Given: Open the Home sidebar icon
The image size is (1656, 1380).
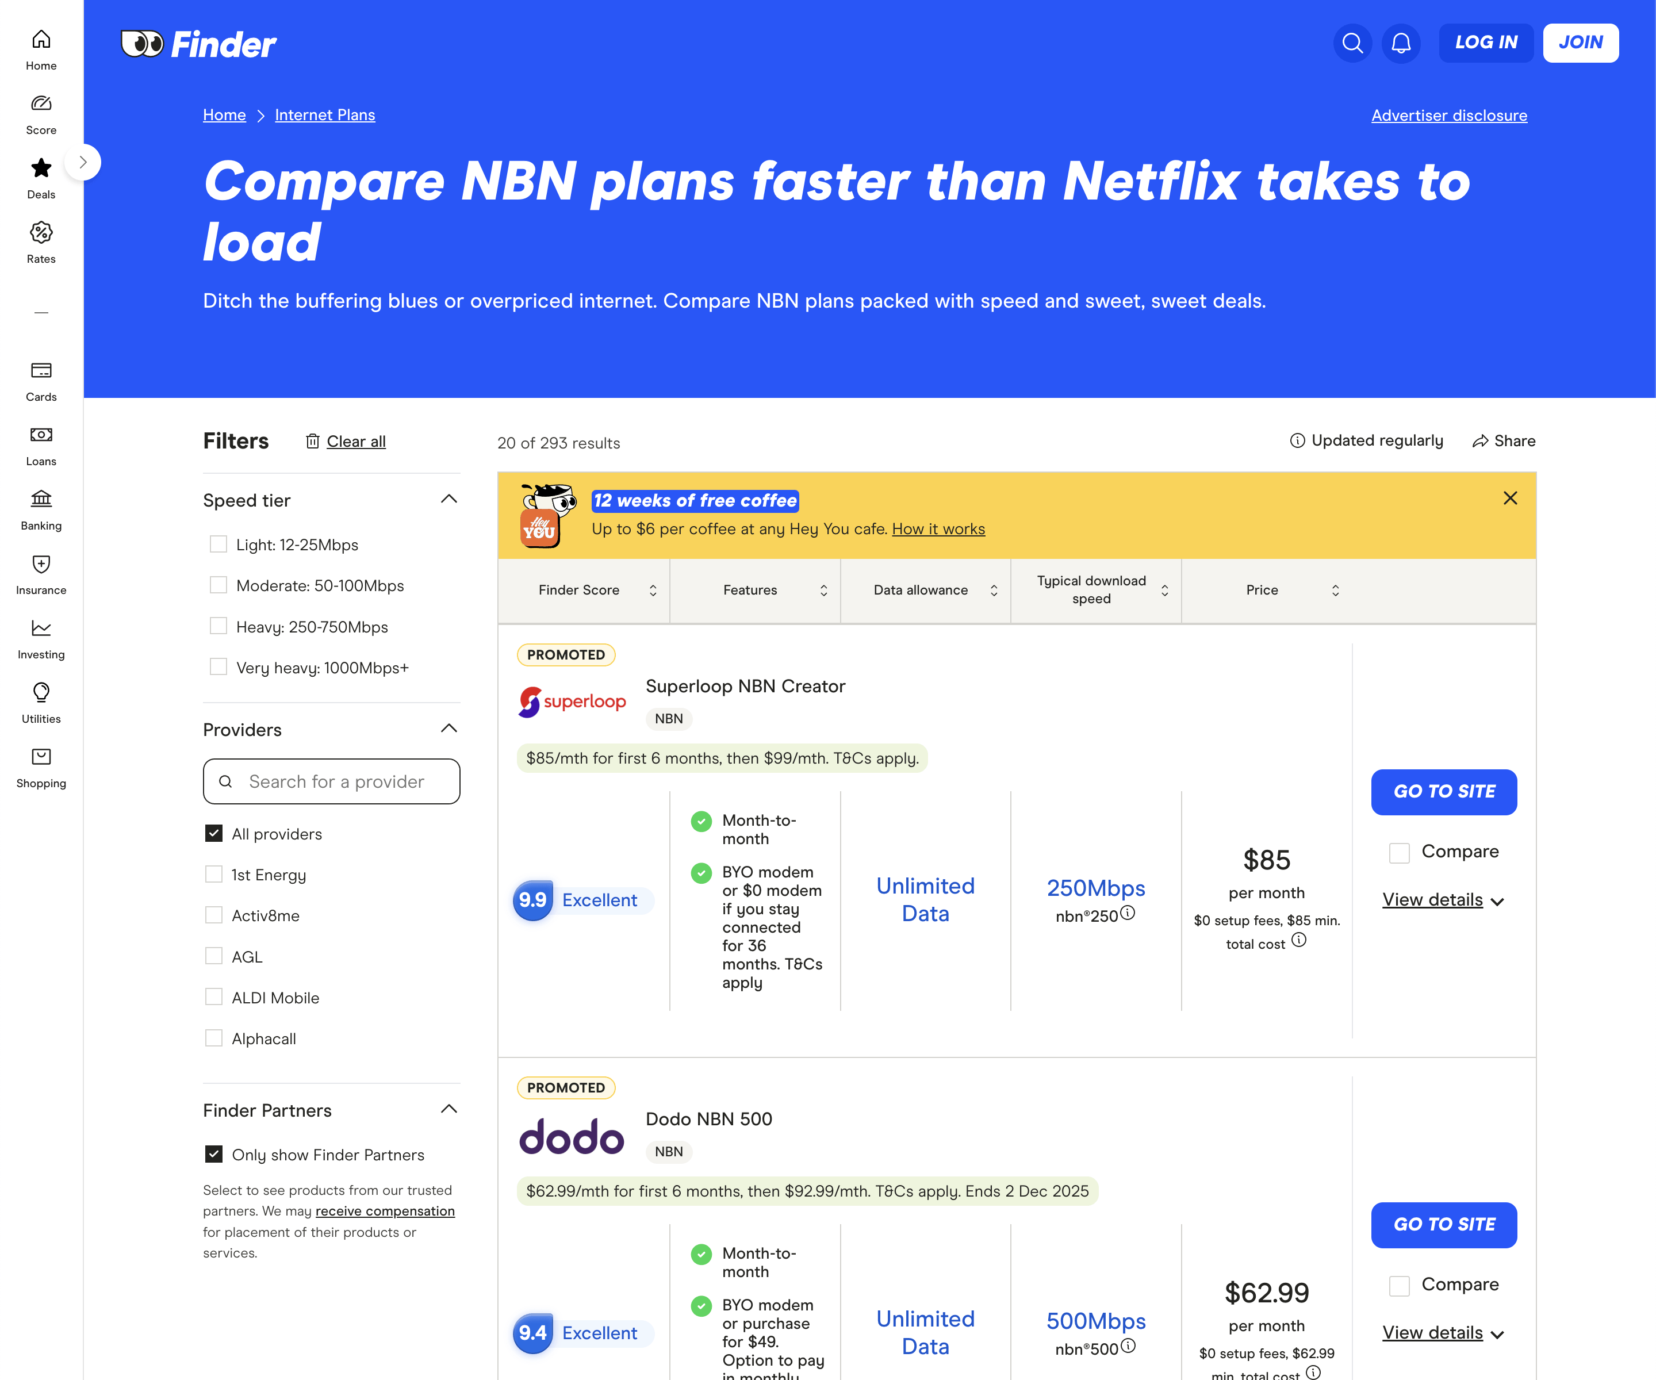Looking at the screenshot, I should (x=41, y=40).
